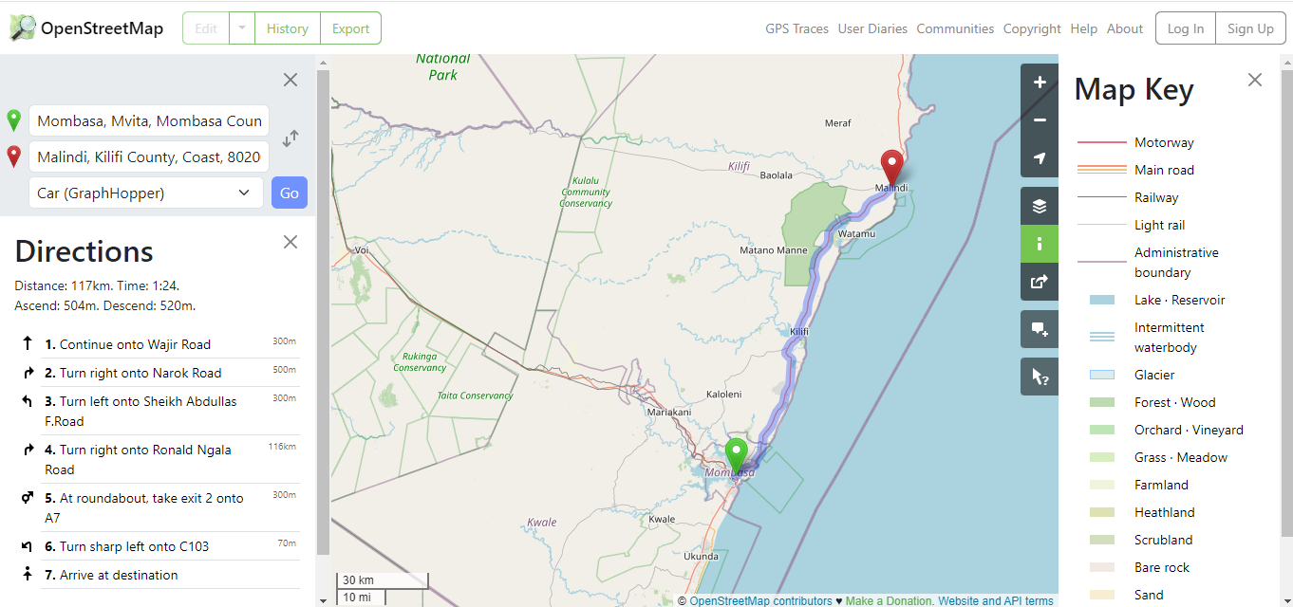Viewport: 1293px width, 607px height.
Task: Click turn left icon of step 3
Action: point(27,401)
